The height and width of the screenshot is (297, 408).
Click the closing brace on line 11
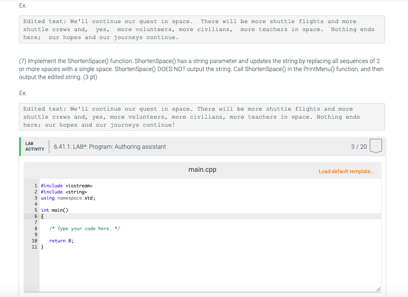coord(42,247)
